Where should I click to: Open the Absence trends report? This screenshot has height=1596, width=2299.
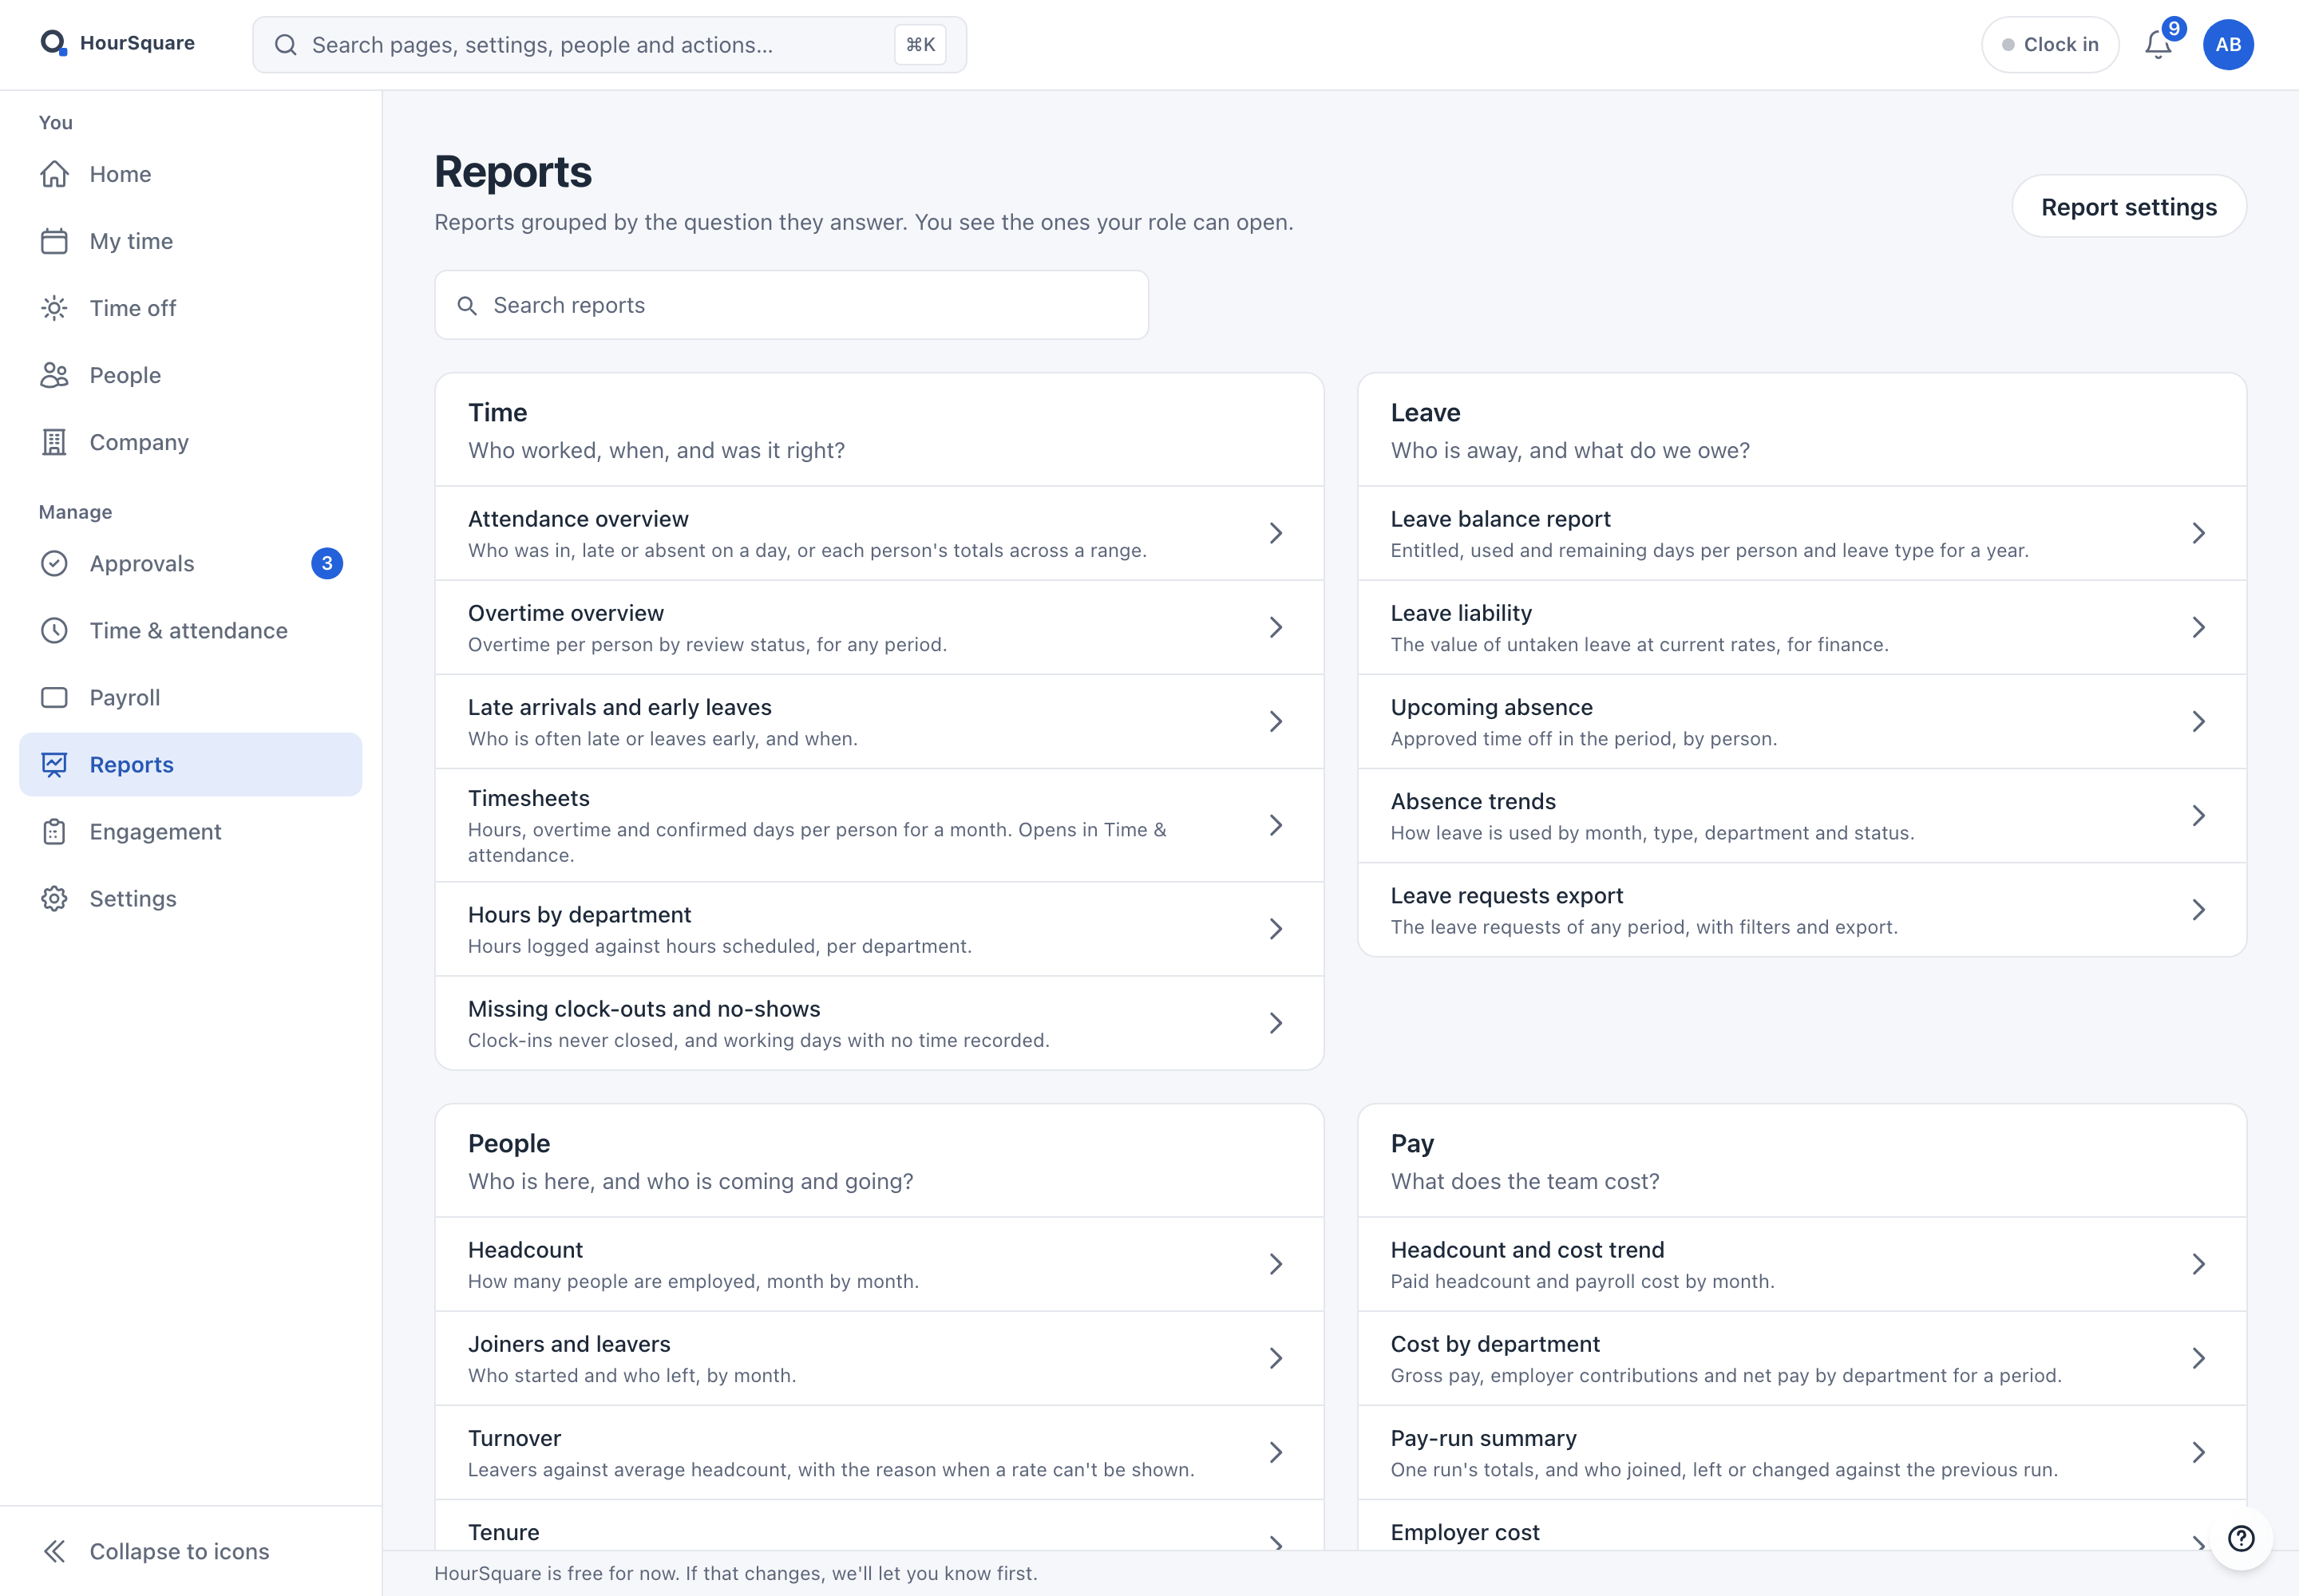tap(1802, 816)
